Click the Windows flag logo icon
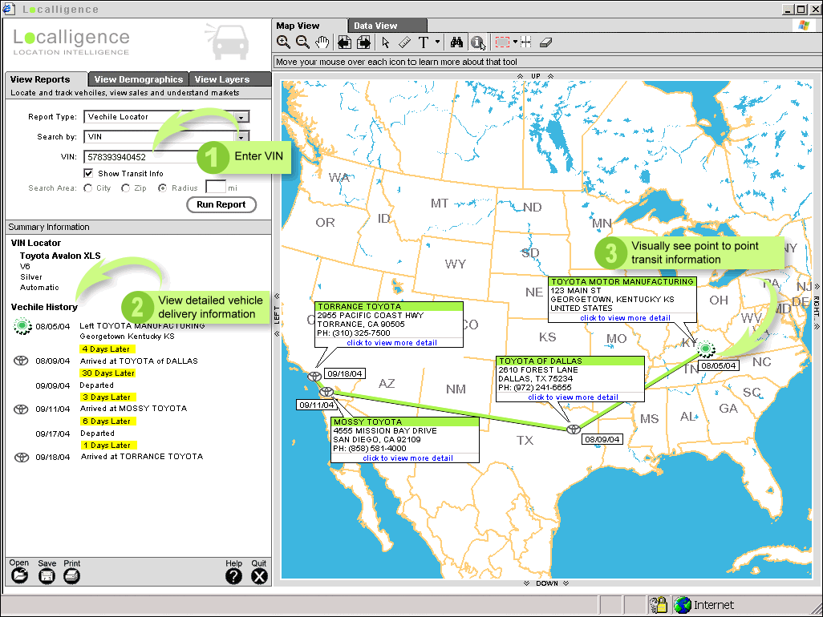 point(804,25)
